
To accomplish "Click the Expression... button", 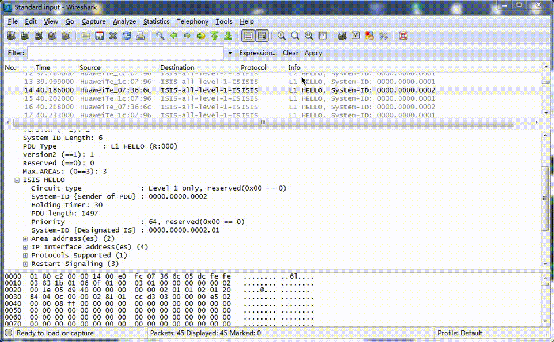I will pos(258,53).
